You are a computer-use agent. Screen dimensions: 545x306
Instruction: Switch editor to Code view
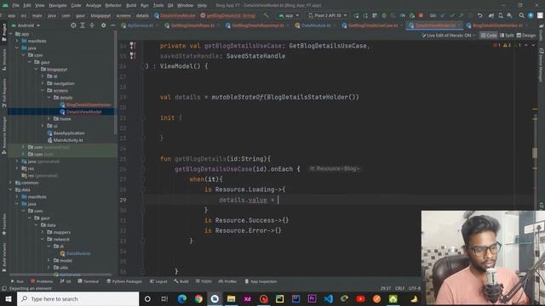coord(488,36)
